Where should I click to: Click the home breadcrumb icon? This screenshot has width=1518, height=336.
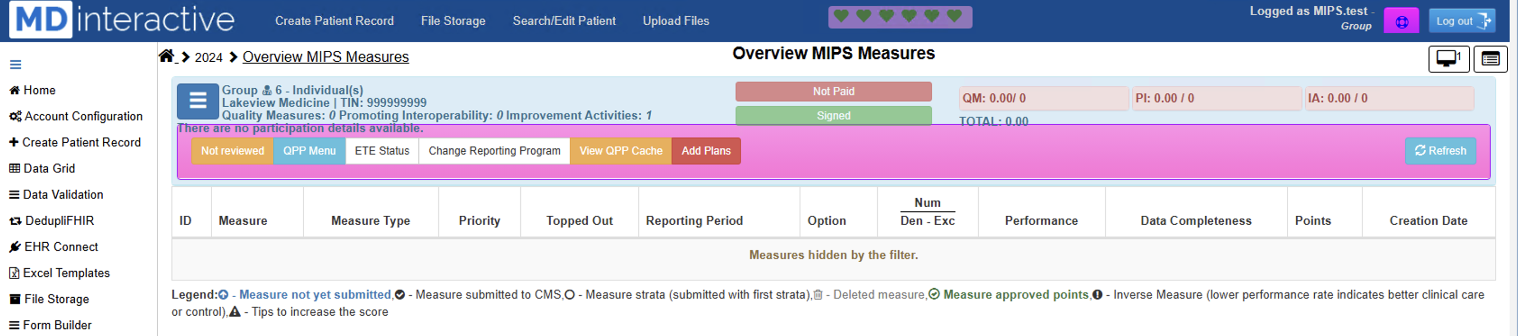(167, 56)
